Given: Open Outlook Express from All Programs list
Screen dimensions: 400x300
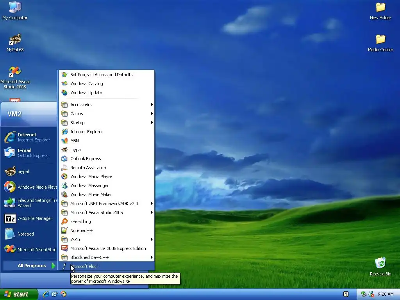Looking at the screenshot, I should point(107,159).
